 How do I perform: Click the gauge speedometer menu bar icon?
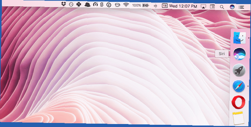(x=95, y=5)
